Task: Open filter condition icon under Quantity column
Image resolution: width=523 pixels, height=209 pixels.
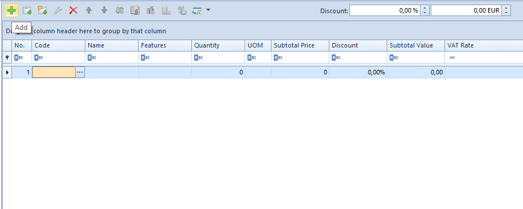Action: pos(198,58)
